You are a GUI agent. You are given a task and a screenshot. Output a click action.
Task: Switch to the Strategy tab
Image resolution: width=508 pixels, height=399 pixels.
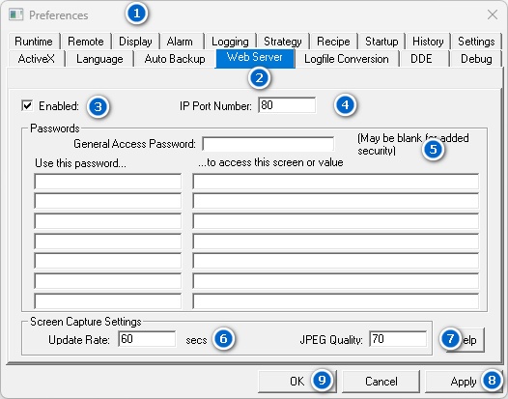pos(283,42)
